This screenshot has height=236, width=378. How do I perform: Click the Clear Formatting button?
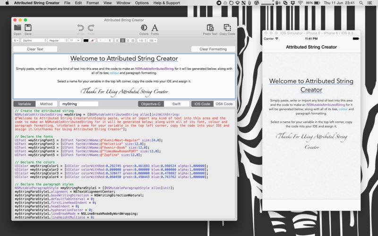click(x=213, y=49)
